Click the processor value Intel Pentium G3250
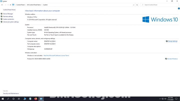Viewport: 180px width, 101px height. (x=60, y=27)
